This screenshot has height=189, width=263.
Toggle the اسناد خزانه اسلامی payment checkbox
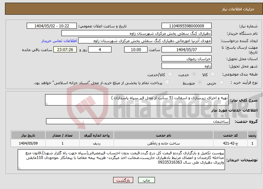click(167, 82)
